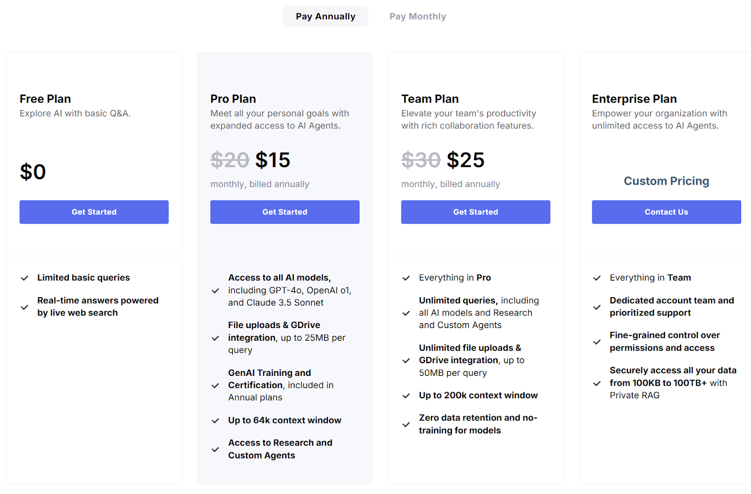Click the Custom Pricing label
Viewport: 751px width, 494px height.
[x=667, y=181]
